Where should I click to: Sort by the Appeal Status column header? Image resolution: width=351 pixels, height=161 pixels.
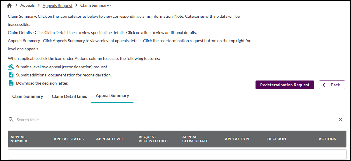click(69, 139)
